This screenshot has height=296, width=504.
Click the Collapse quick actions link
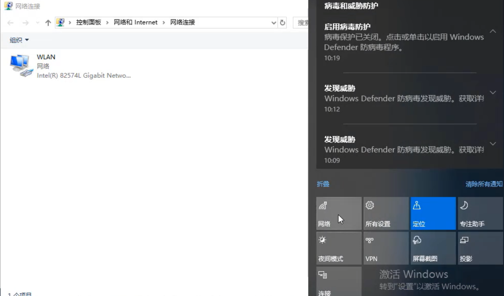point(323,184)
